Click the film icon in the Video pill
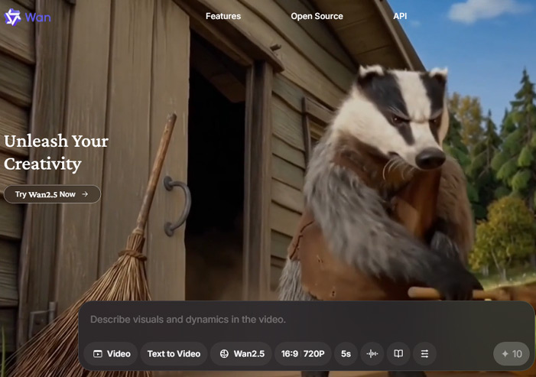Viewport: 536px width, 377px height. pos(98,354)
